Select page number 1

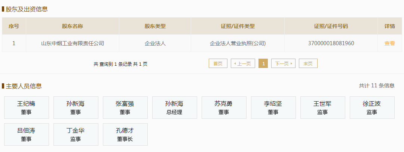click(x=263, y=63)
